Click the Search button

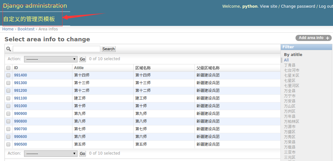tap(108, 49)
